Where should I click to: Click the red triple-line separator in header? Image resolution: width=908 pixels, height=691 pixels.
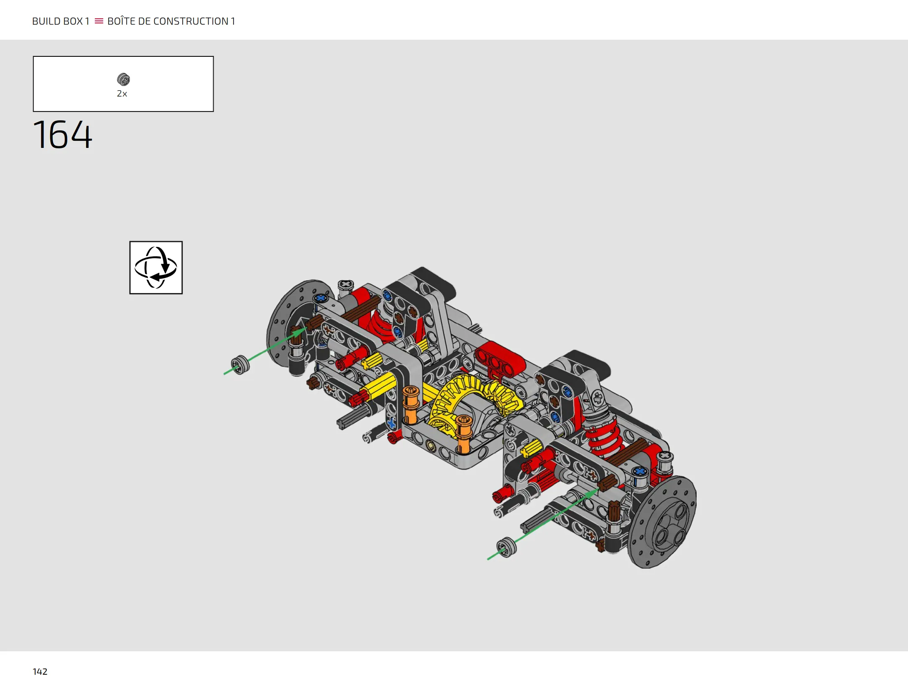pyautogui.click(x=99, y=21)
